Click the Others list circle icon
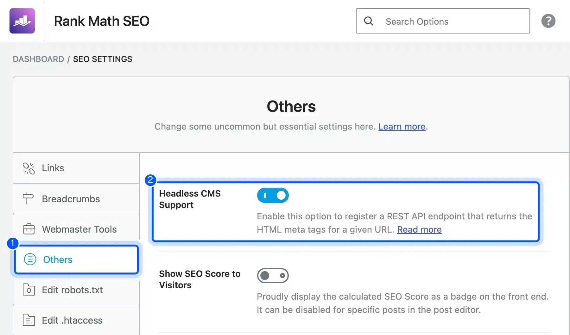This screenshot has width=570, height=335. 30,259
